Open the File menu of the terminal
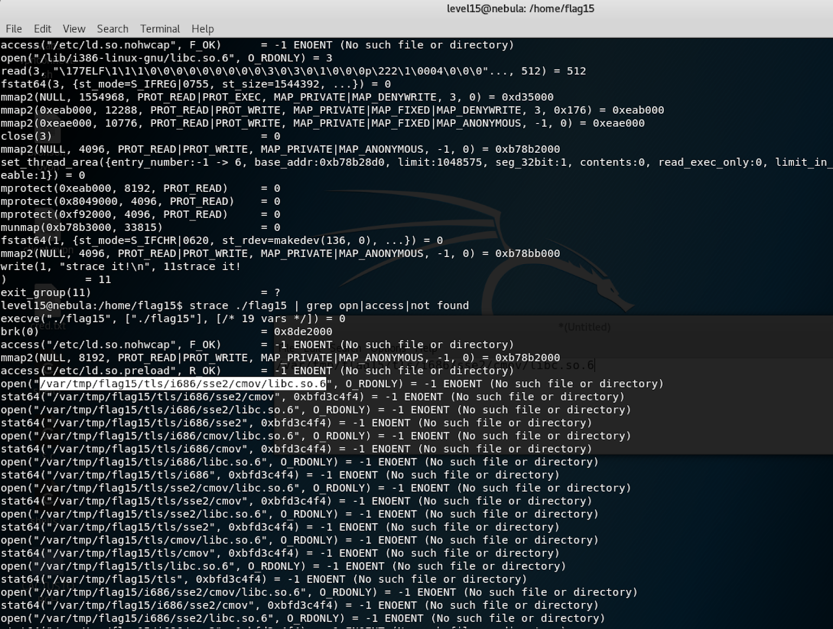This screenshot has width=833, height=629. [13, 29]
